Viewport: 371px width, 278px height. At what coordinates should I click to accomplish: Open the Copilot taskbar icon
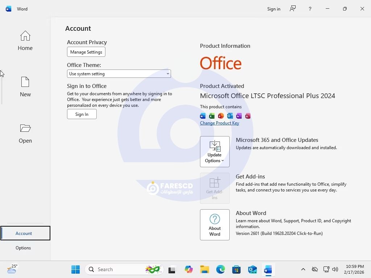[x=188, y=269]
